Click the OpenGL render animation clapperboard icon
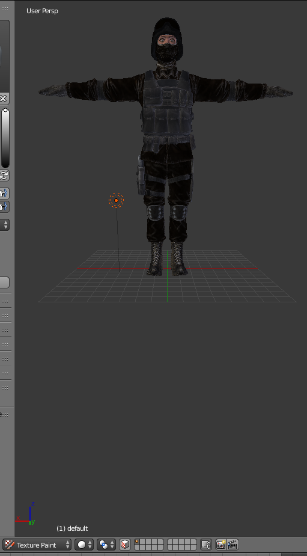This screenshot has width=307, height=556. [x=233, y=545]
